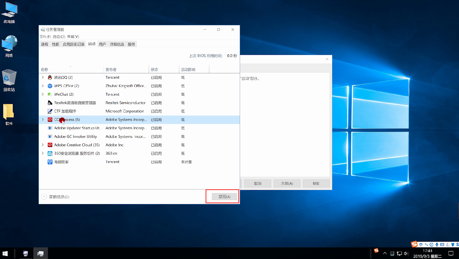Open 网络 desktop icon
459x259 pixels.
[x=9, y=46]
